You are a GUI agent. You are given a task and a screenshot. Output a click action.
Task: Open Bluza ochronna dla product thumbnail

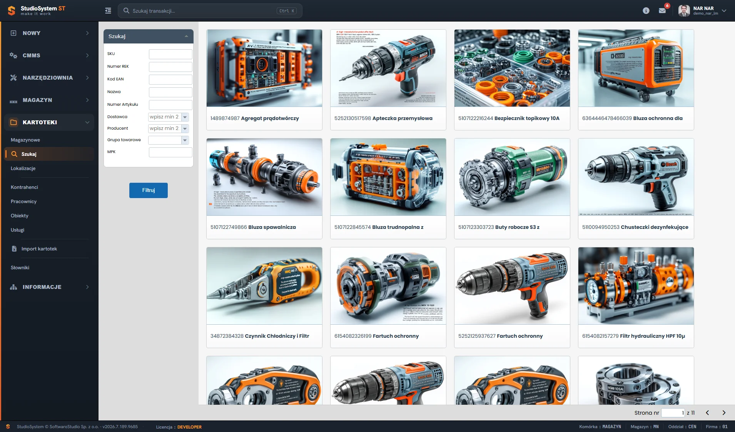636,68
